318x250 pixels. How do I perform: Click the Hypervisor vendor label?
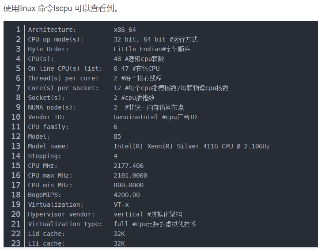pyautogui.click(x=61, y=215)
